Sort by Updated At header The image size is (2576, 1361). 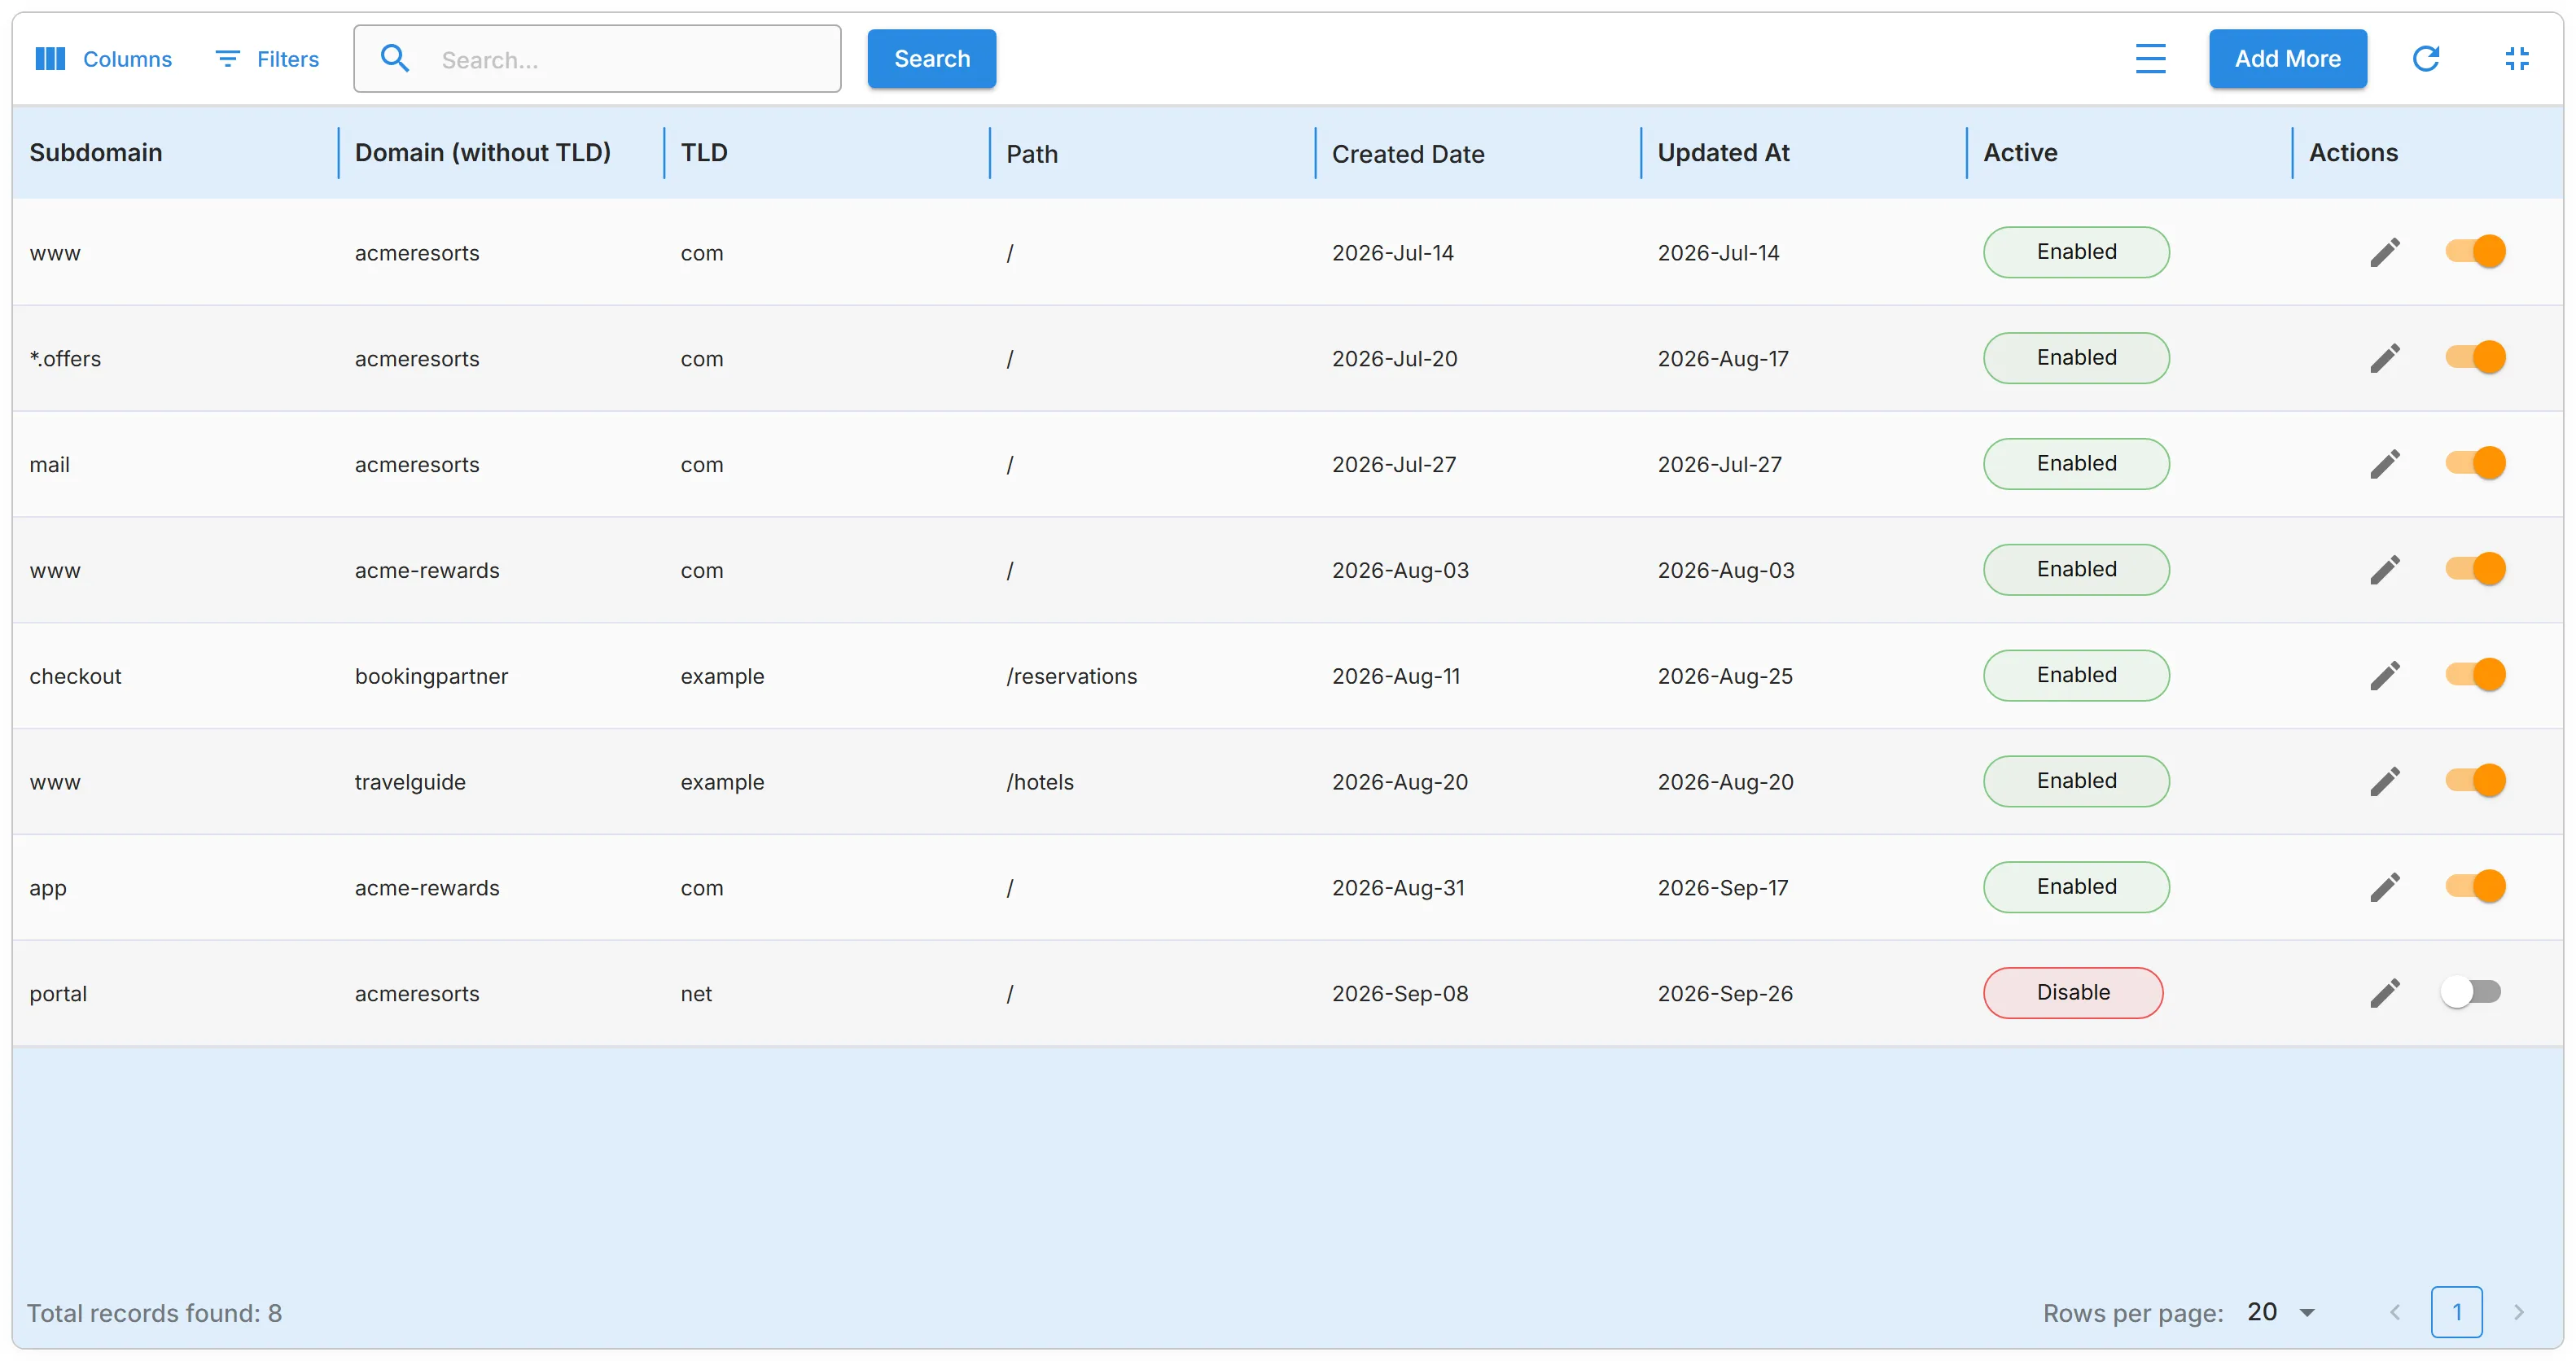[x=1723, y=153]
